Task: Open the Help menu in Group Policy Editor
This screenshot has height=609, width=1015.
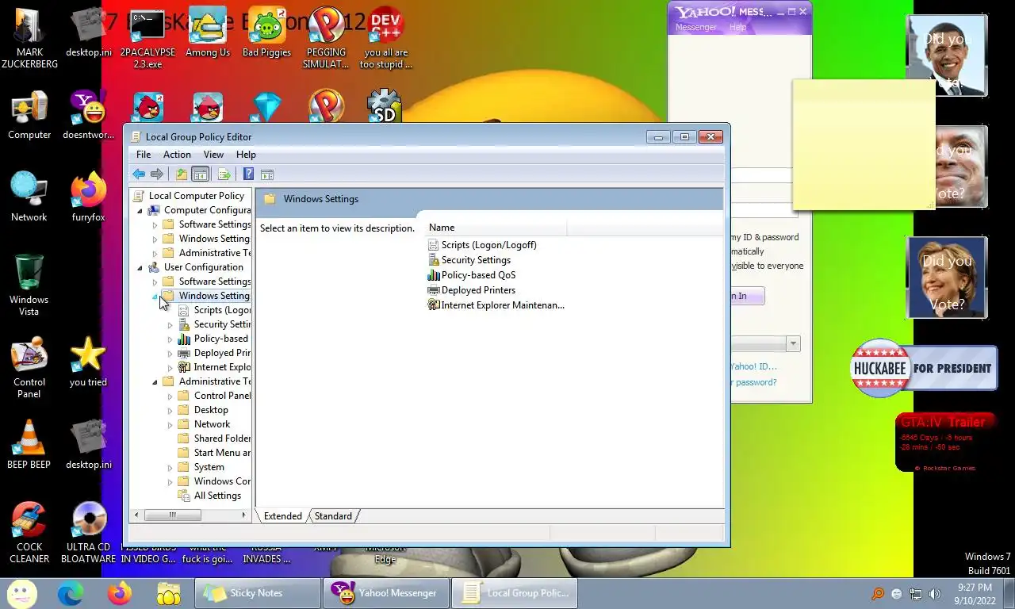Action: click(x=246, y=155)
